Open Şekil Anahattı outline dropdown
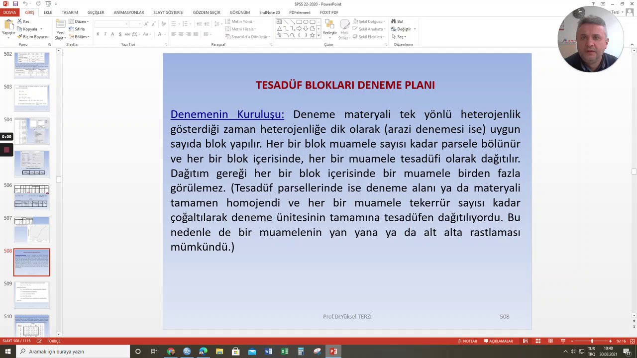The width and height of the screenshot is (637, 358). point(369,29)
